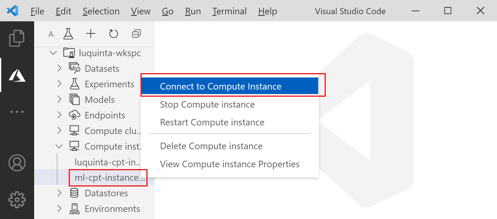Click the plus create icon in toolbar
Viewport: 497px width, 219px height.
(90, 34)
